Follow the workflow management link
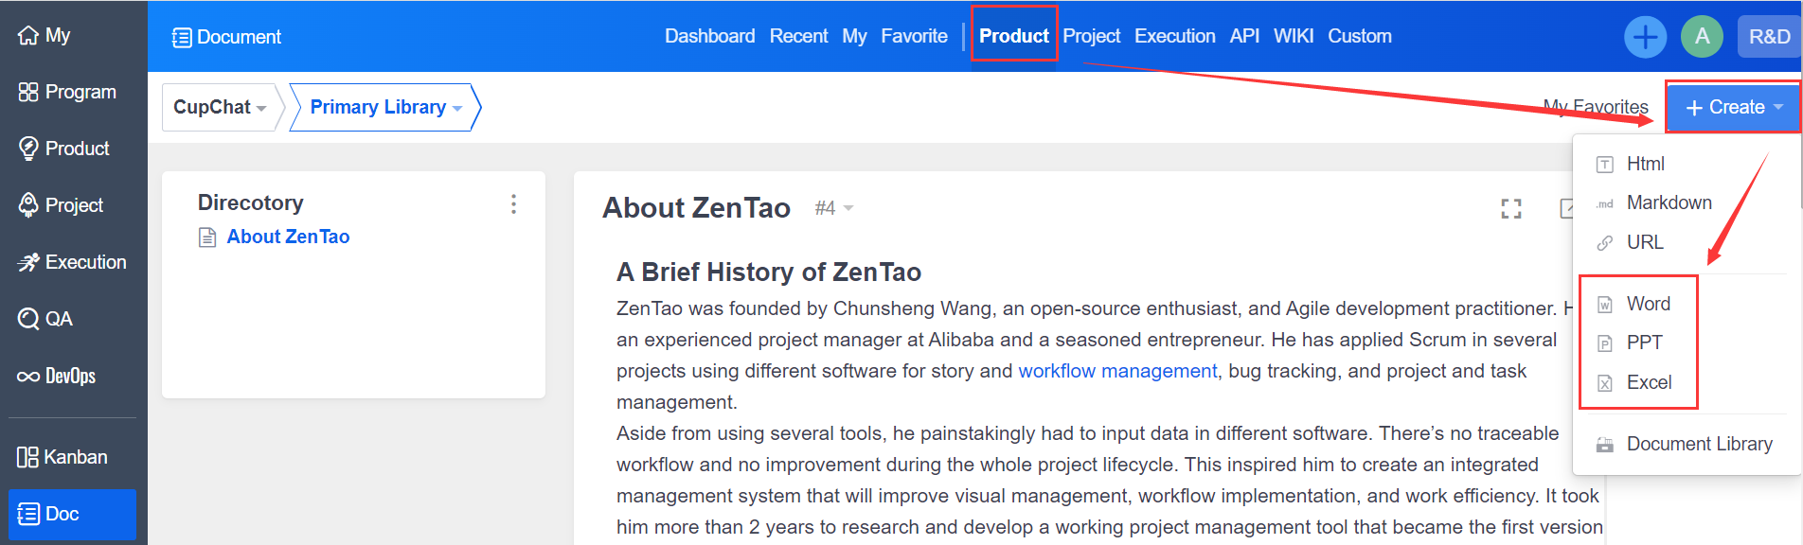Screen dimensions: 1803x545 [1117, 371]
